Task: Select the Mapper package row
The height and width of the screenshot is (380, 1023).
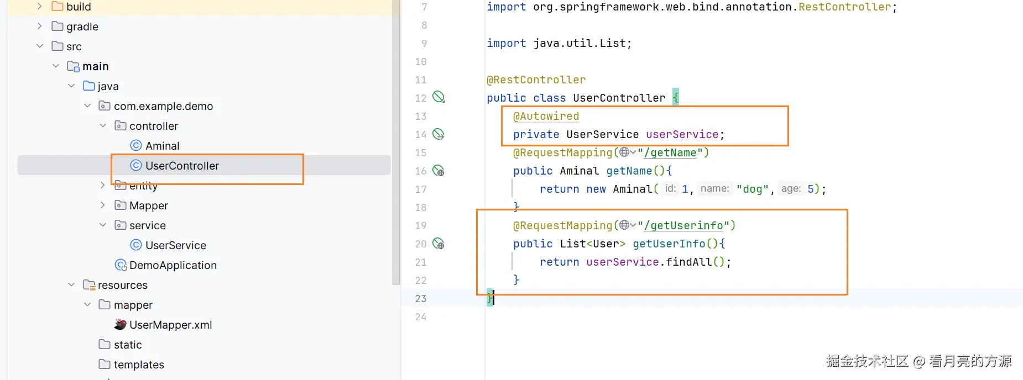Action: point(204,205)
